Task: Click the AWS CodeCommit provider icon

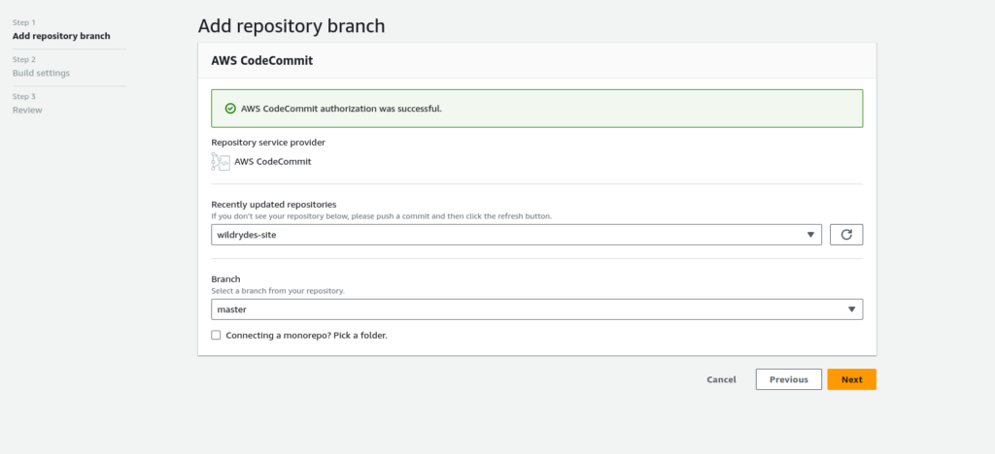Action: [221, 161]
